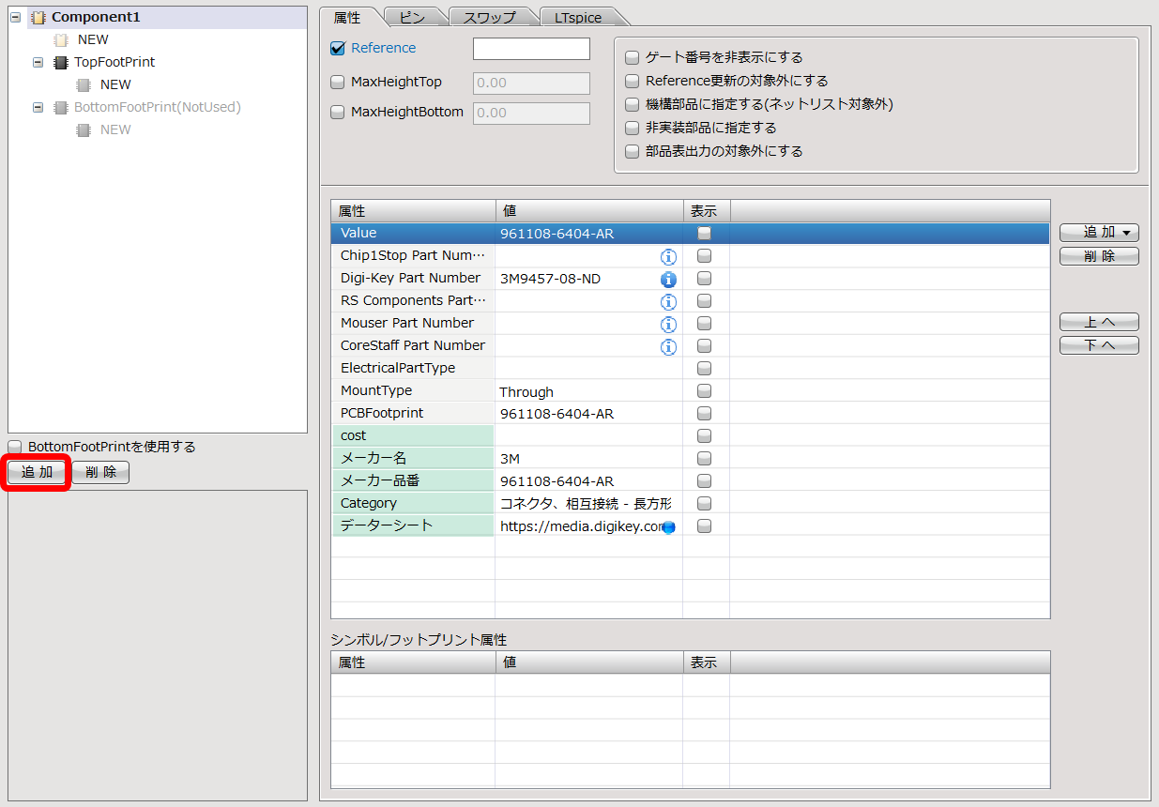
Task: Open datasheet link globe icon
Action: (669, 527)
